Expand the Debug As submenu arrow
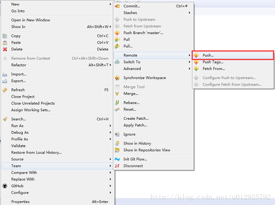The image size is (275, 205). [x=110, y=133]
